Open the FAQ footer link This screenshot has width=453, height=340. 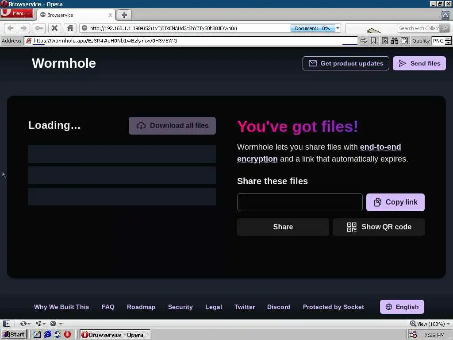108,307
